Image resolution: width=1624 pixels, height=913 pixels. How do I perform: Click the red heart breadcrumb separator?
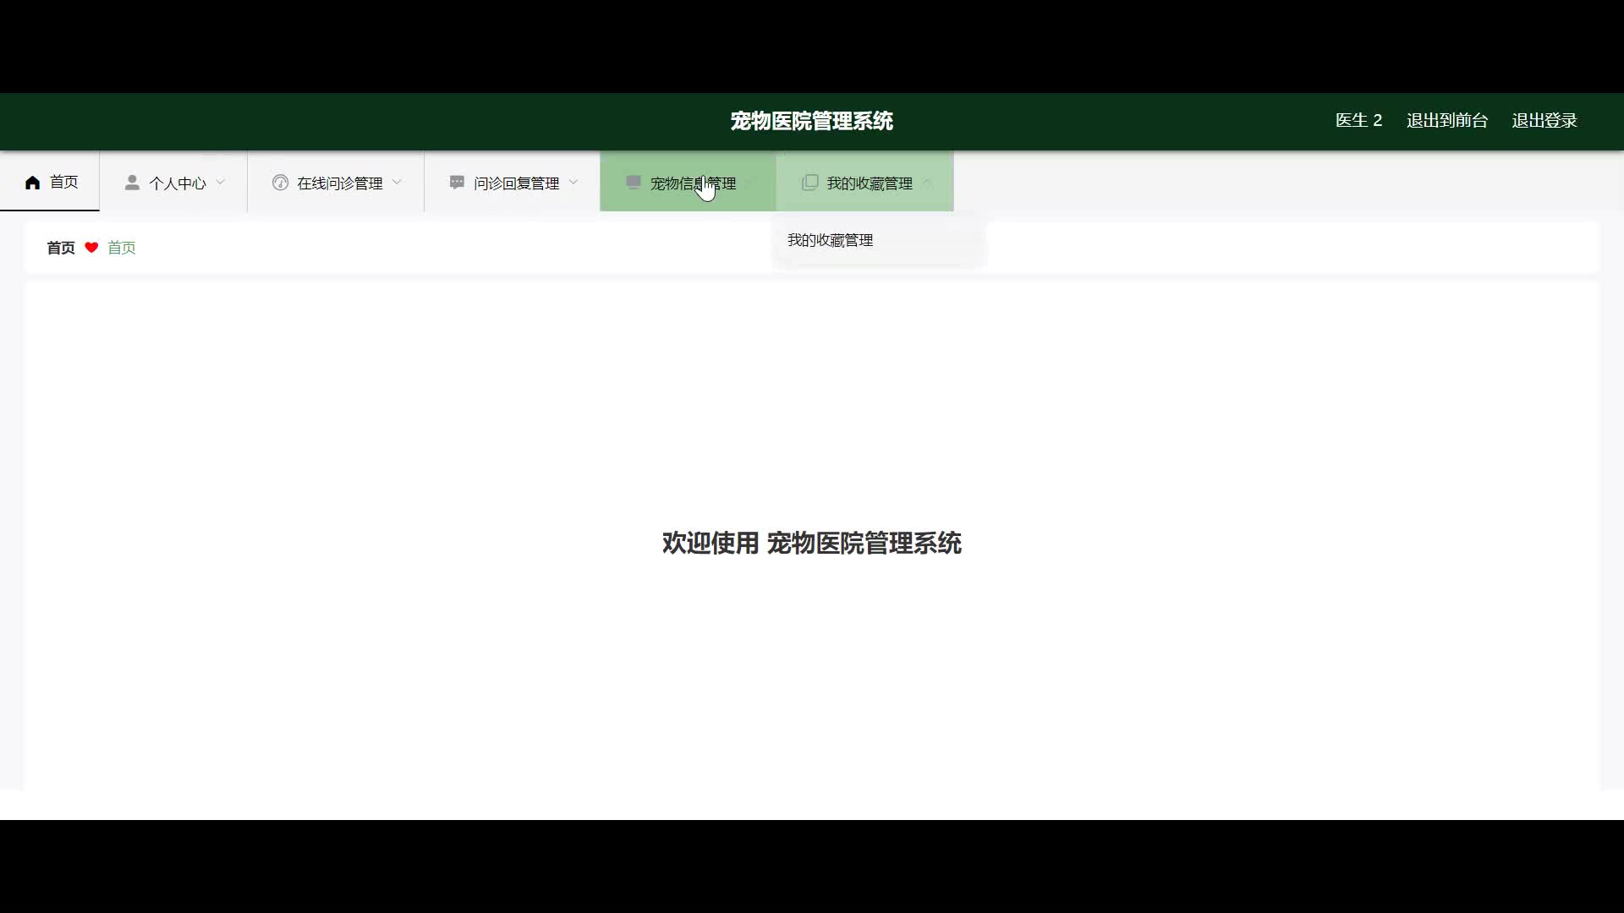[x=91, y=248]
